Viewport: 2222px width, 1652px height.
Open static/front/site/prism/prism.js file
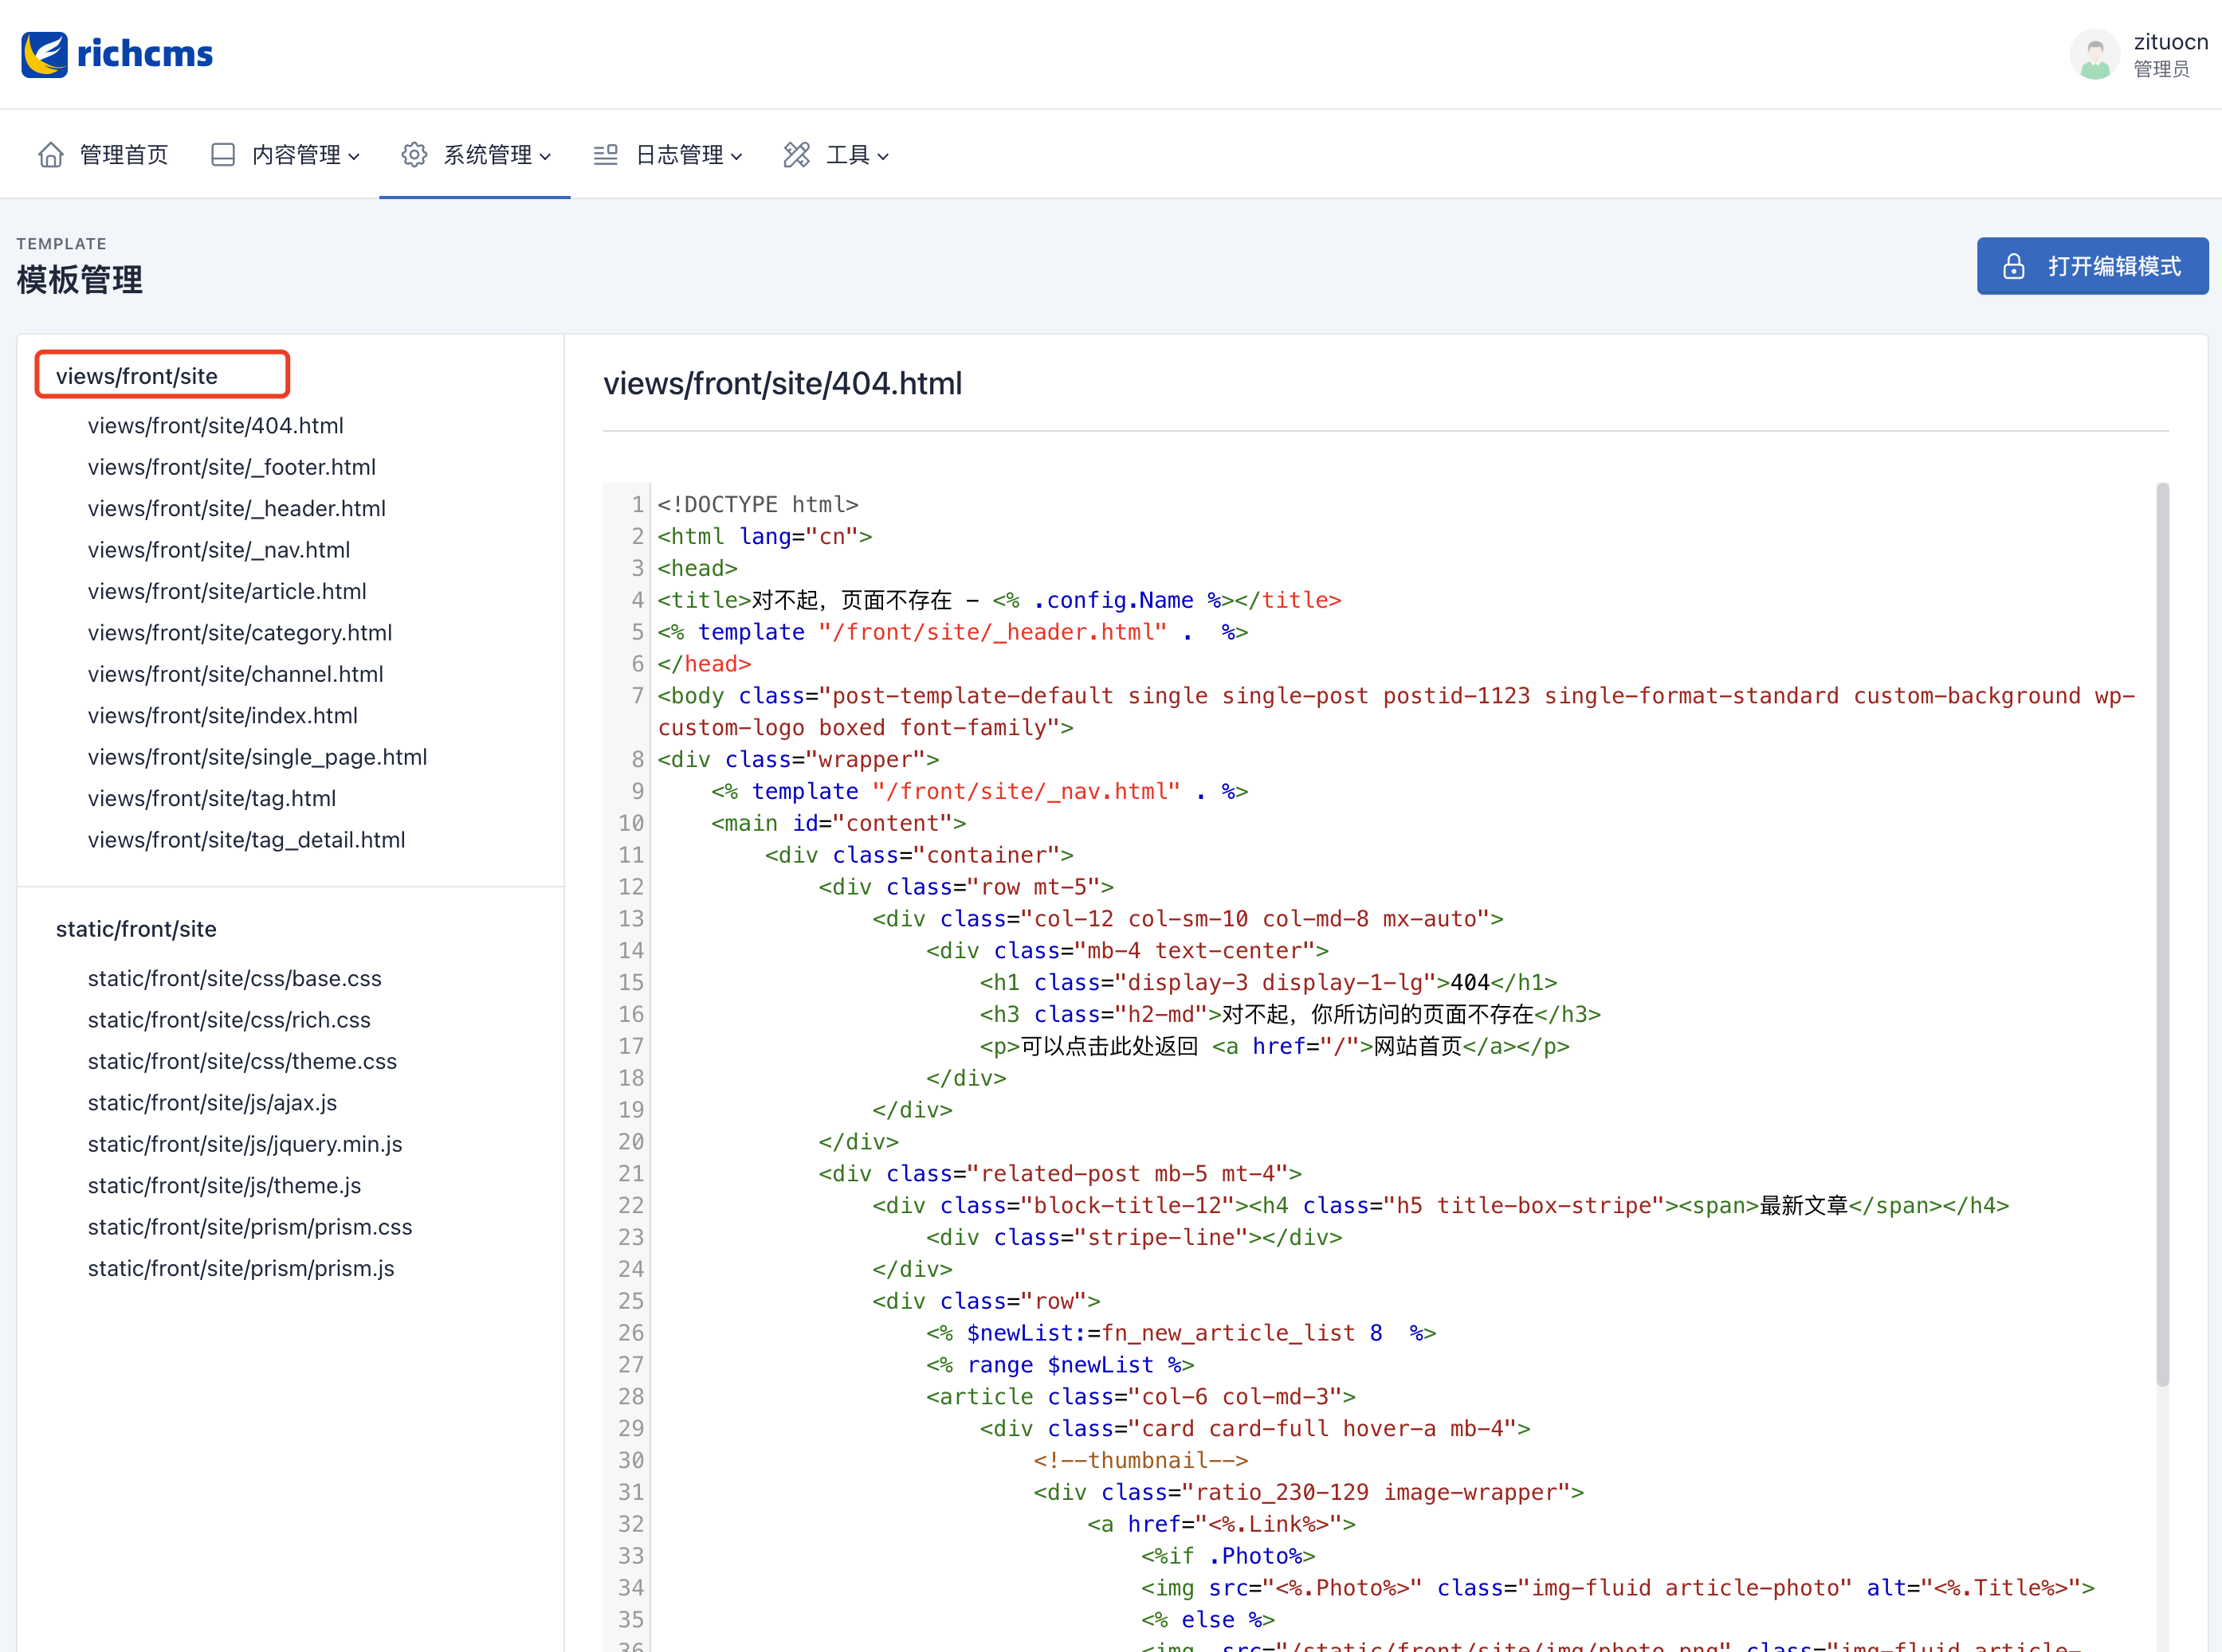point(241,1268)
